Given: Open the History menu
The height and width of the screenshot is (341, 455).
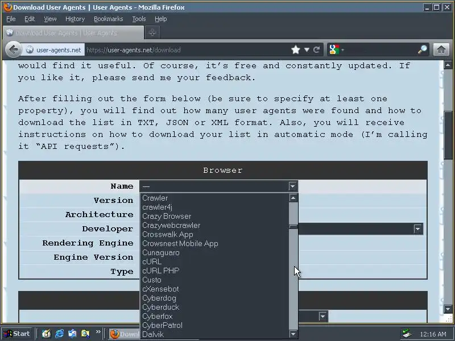Looking at the screenshot, I should [75, 19].
